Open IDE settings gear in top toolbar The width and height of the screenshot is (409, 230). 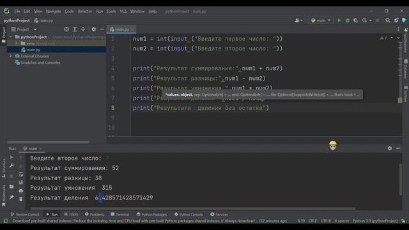(x=396, y=20)
